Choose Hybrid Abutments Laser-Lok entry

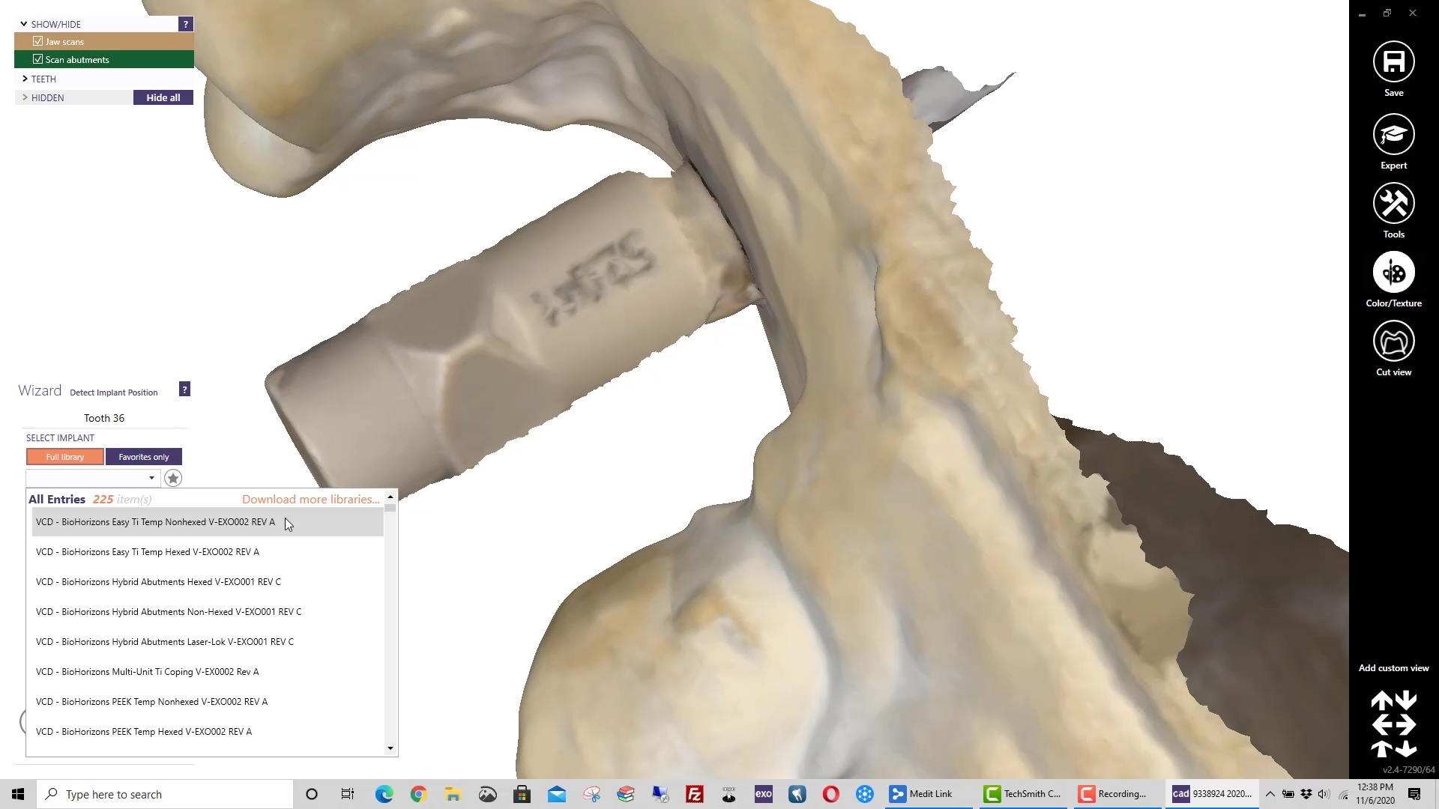[x=208, y=642]
